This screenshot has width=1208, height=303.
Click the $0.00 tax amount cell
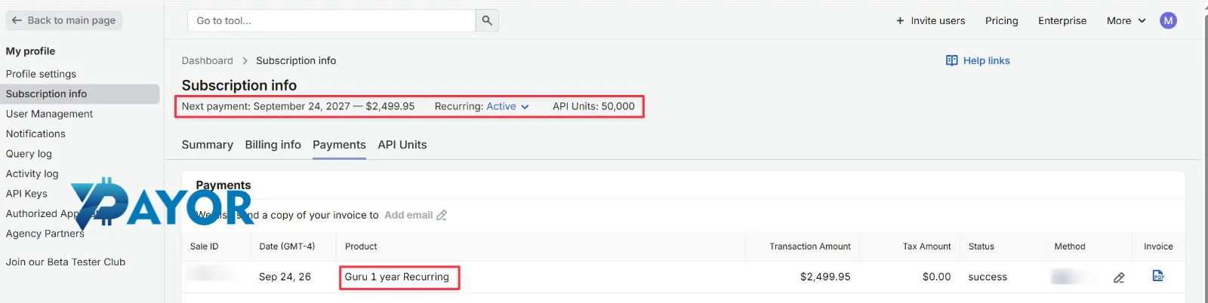tap(936, 277)
